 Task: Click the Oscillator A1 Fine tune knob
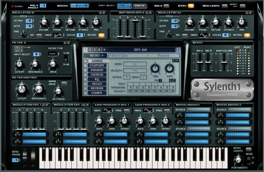point(23,34)
